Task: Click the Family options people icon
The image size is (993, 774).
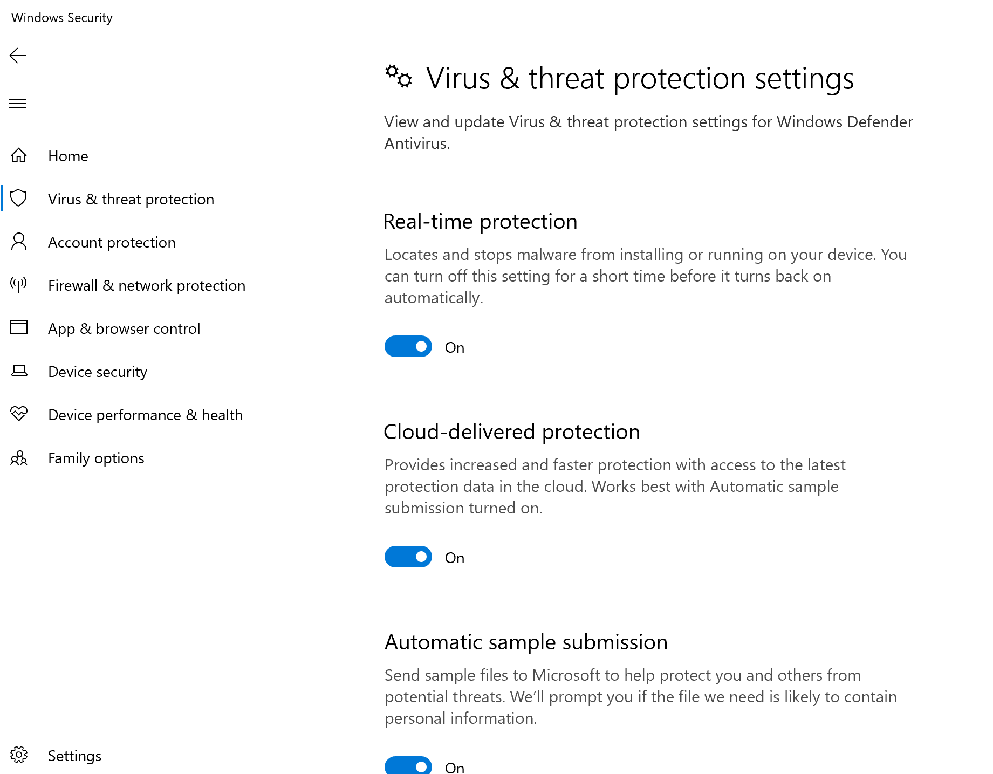Action: click(x=19, y=458)
